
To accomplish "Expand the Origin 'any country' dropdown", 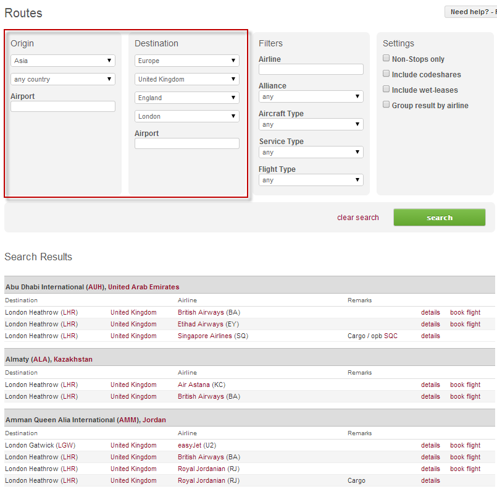I will 63,79.
